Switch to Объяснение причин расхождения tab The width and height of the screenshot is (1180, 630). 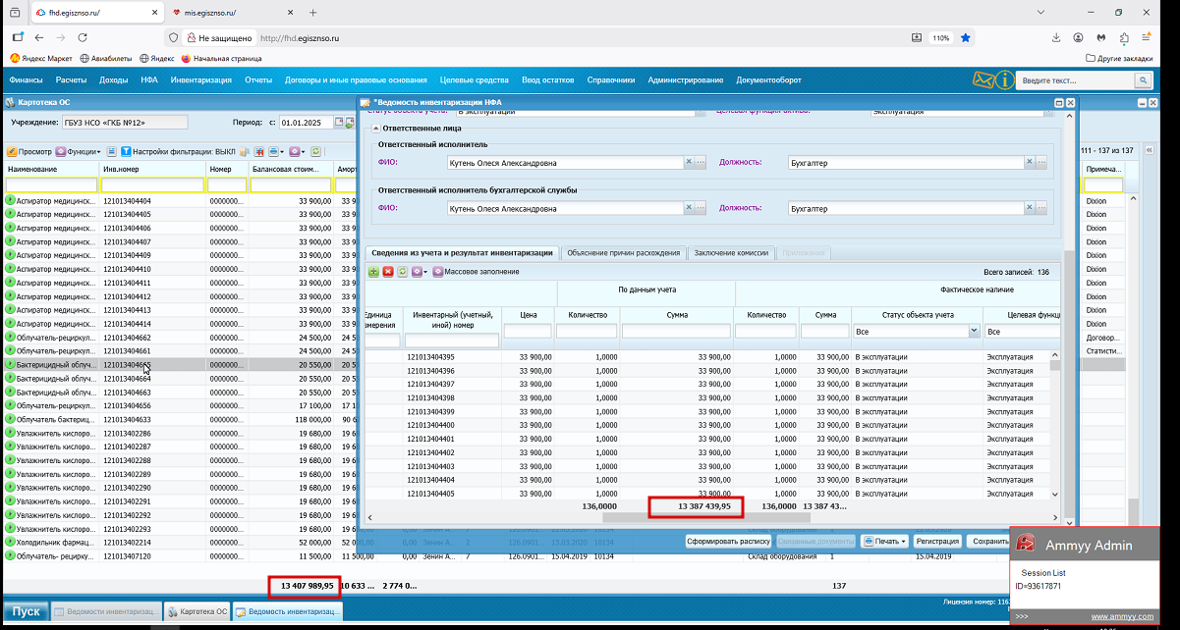coord(623,253)
